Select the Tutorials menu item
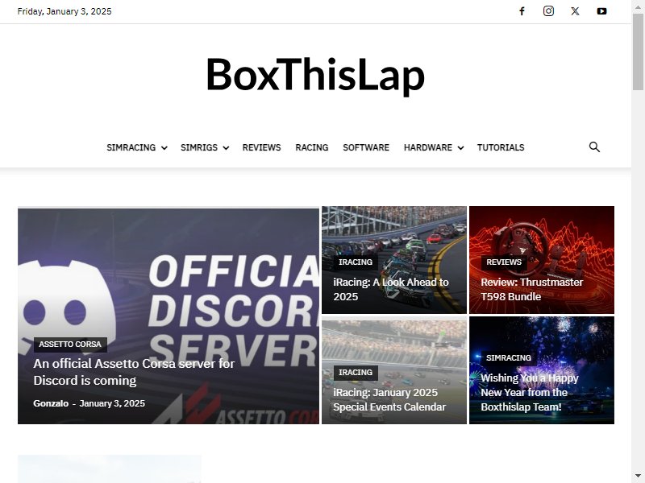 click(x=501, y=147)
